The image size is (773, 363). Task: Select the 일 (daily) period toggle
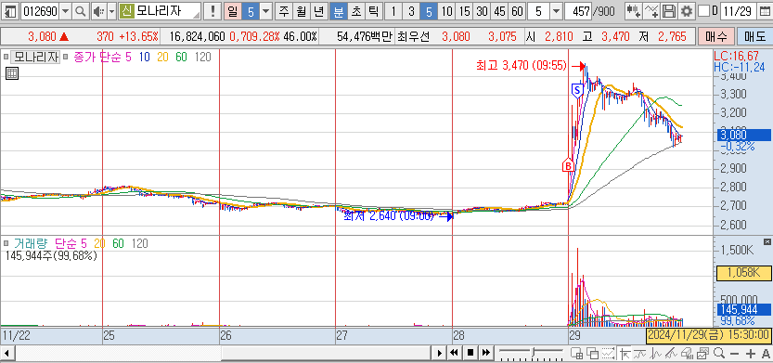click(232, 11)
